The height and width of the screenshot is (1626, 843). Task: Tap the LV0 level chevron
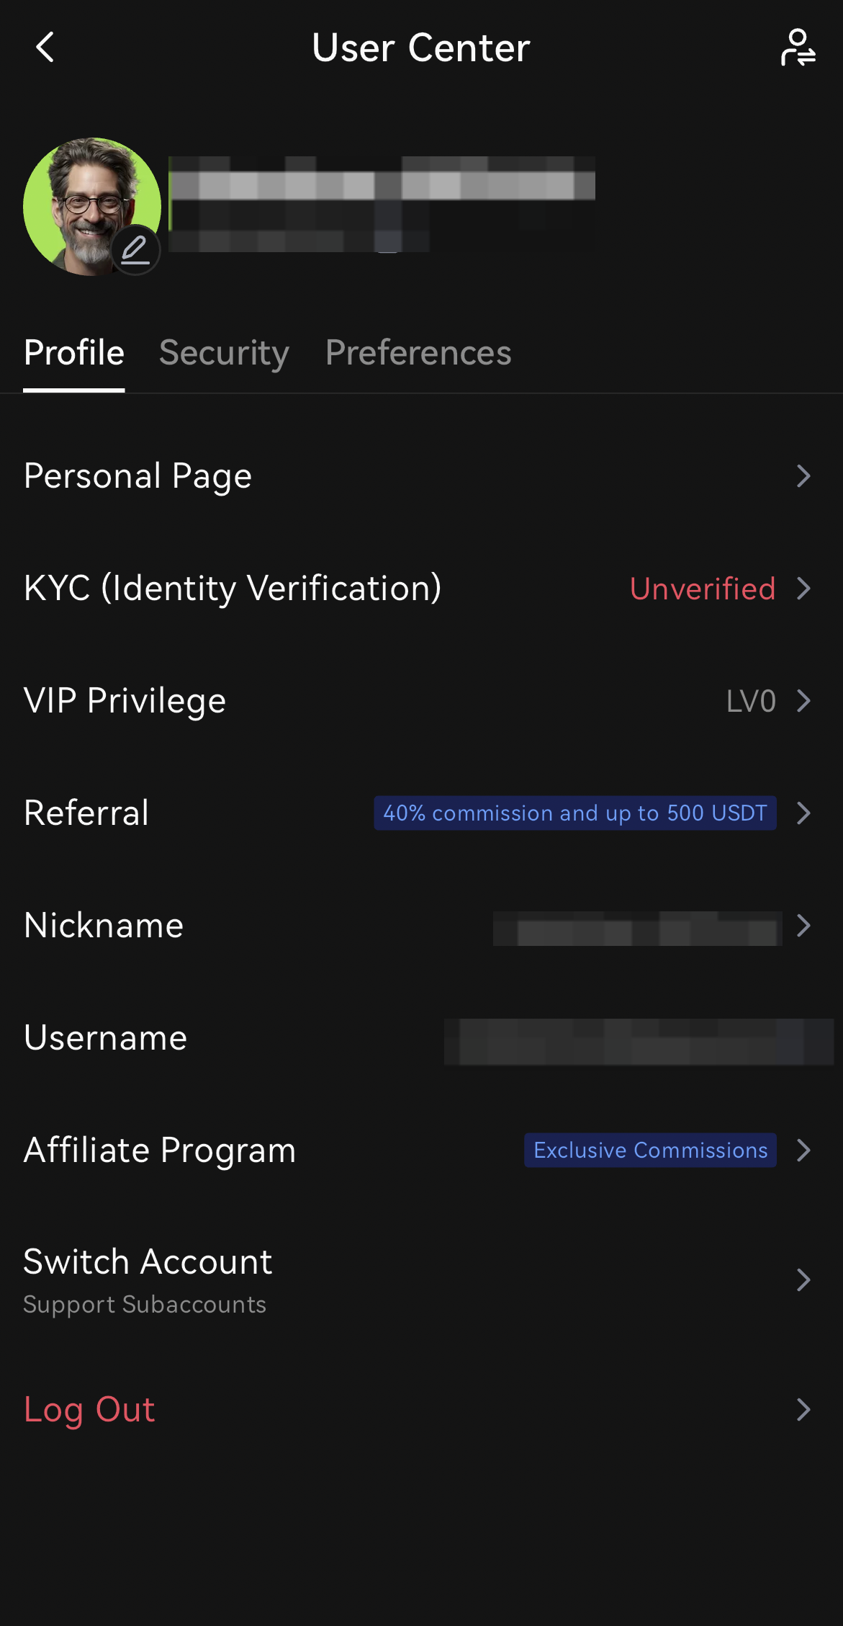803,701
